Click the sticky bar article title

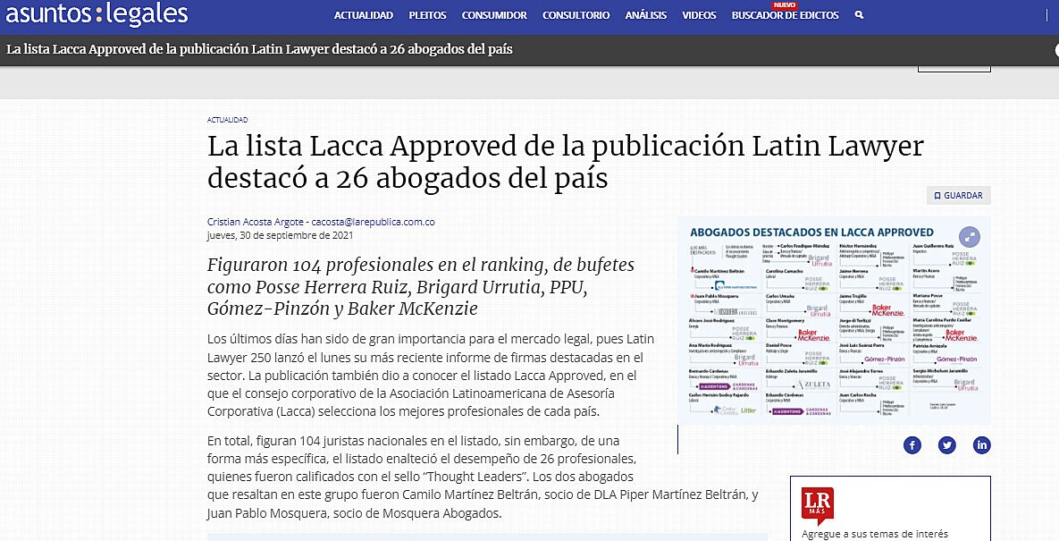pos(259,49)
